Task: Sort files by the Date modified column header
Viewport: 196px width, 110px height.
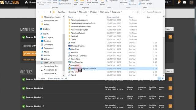Action: [x=113, y=17]
